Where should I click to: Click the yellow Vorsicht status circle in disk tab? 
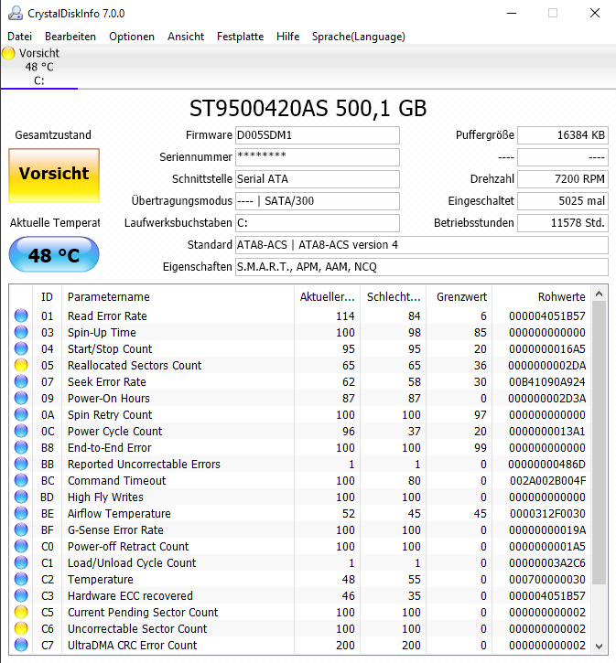click(x=8, y=53)
